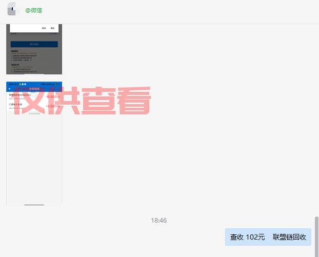Click the contact avatar in the header
This screenshot has width=319, height=257.
(x=14, y=9)
